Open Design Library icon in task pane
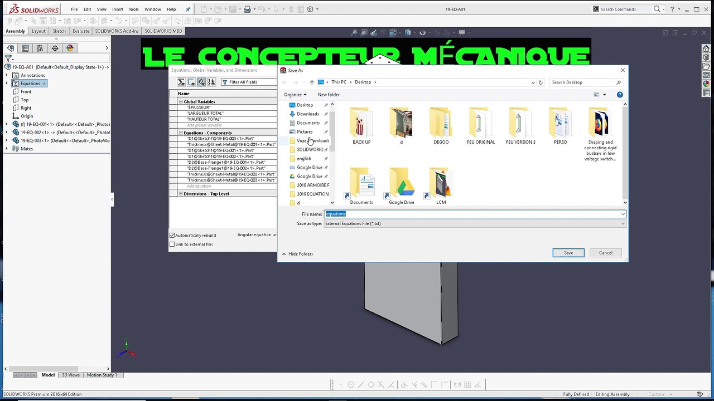This screenshot has height=401, width=714. coord(706,58)
